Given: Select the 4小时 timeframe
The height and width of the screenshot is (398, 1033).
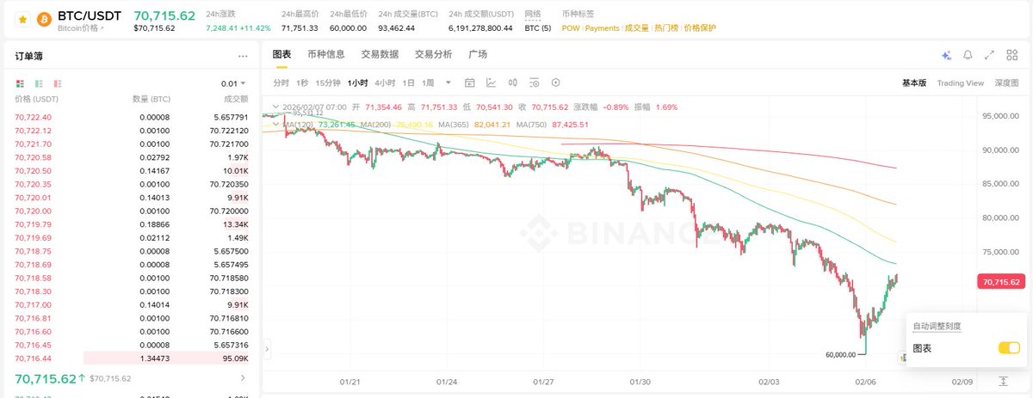Looking at the screenshot, I should 384,83.
